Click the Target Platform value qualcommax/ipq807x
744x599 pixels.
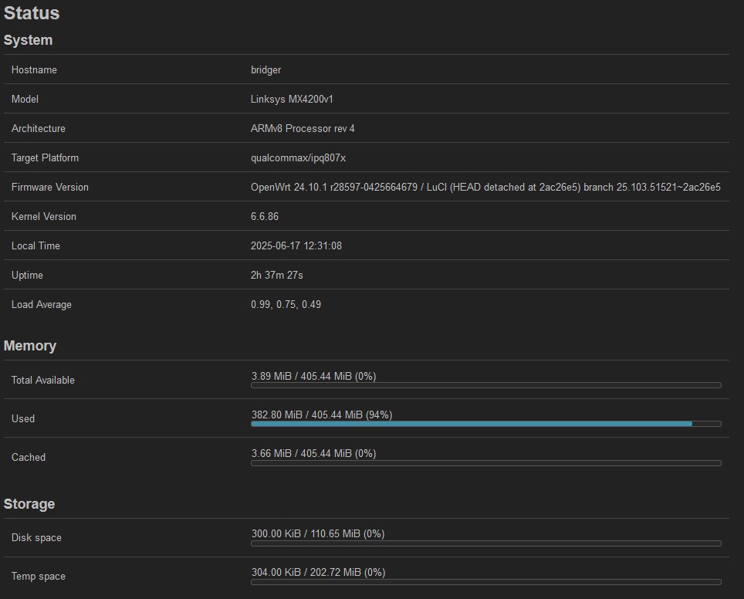click(298, 158)
